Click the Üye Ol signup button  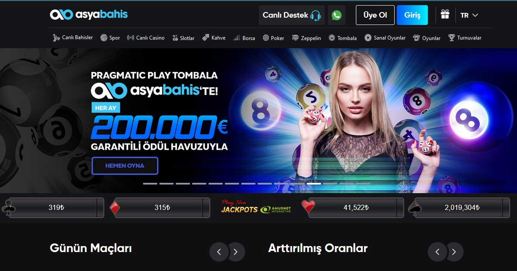(375, 15)
